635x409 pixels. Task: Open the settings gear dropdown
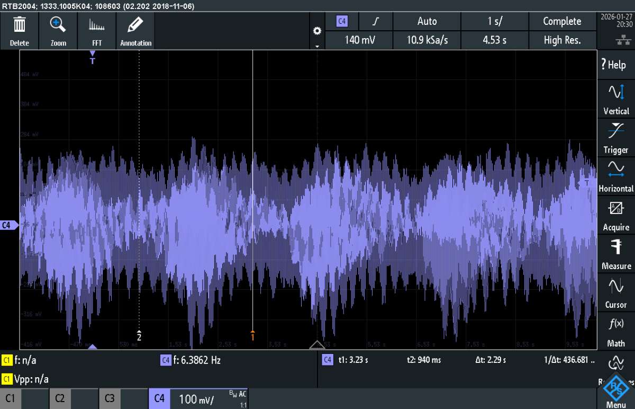tap(317, 32)
